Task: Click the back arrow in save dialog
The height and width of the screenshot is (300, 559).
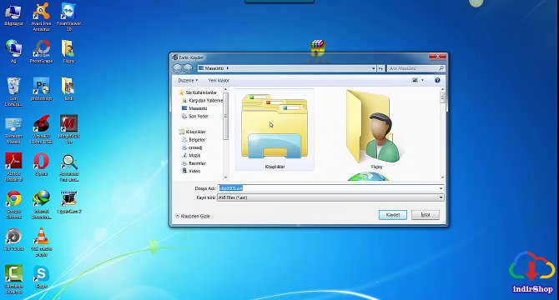Action: [x=177, y=68]
